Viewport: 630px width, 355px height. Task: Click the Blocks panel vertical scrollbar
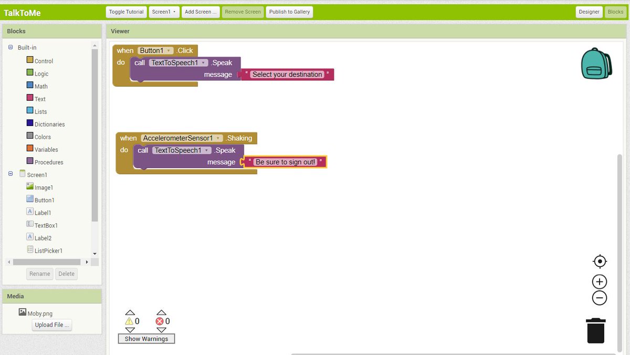[x=95, y=134]
